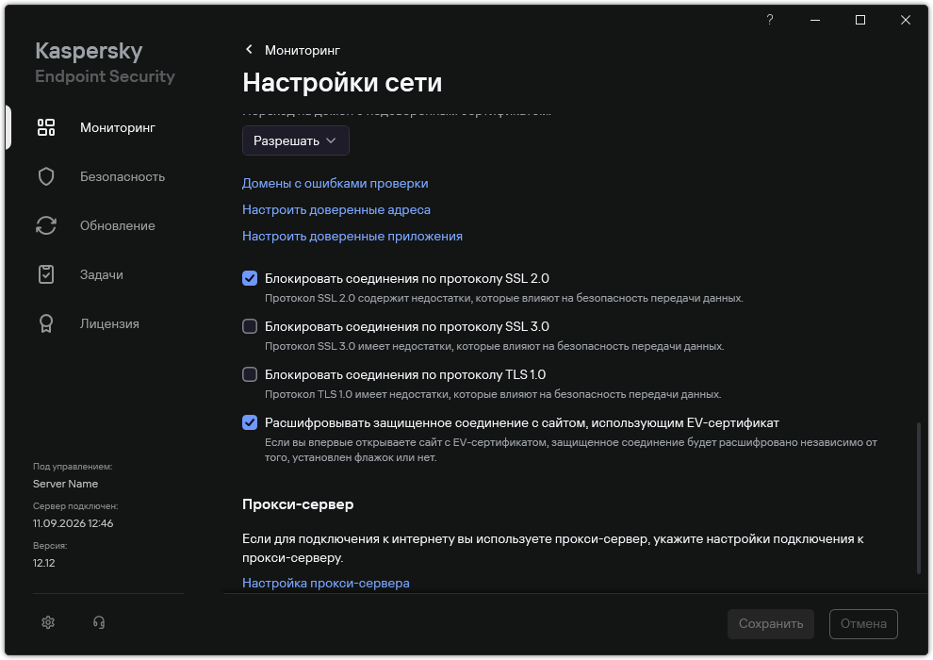
Task: Open Настройка прокси-сервера link
Action: (325, 583)
